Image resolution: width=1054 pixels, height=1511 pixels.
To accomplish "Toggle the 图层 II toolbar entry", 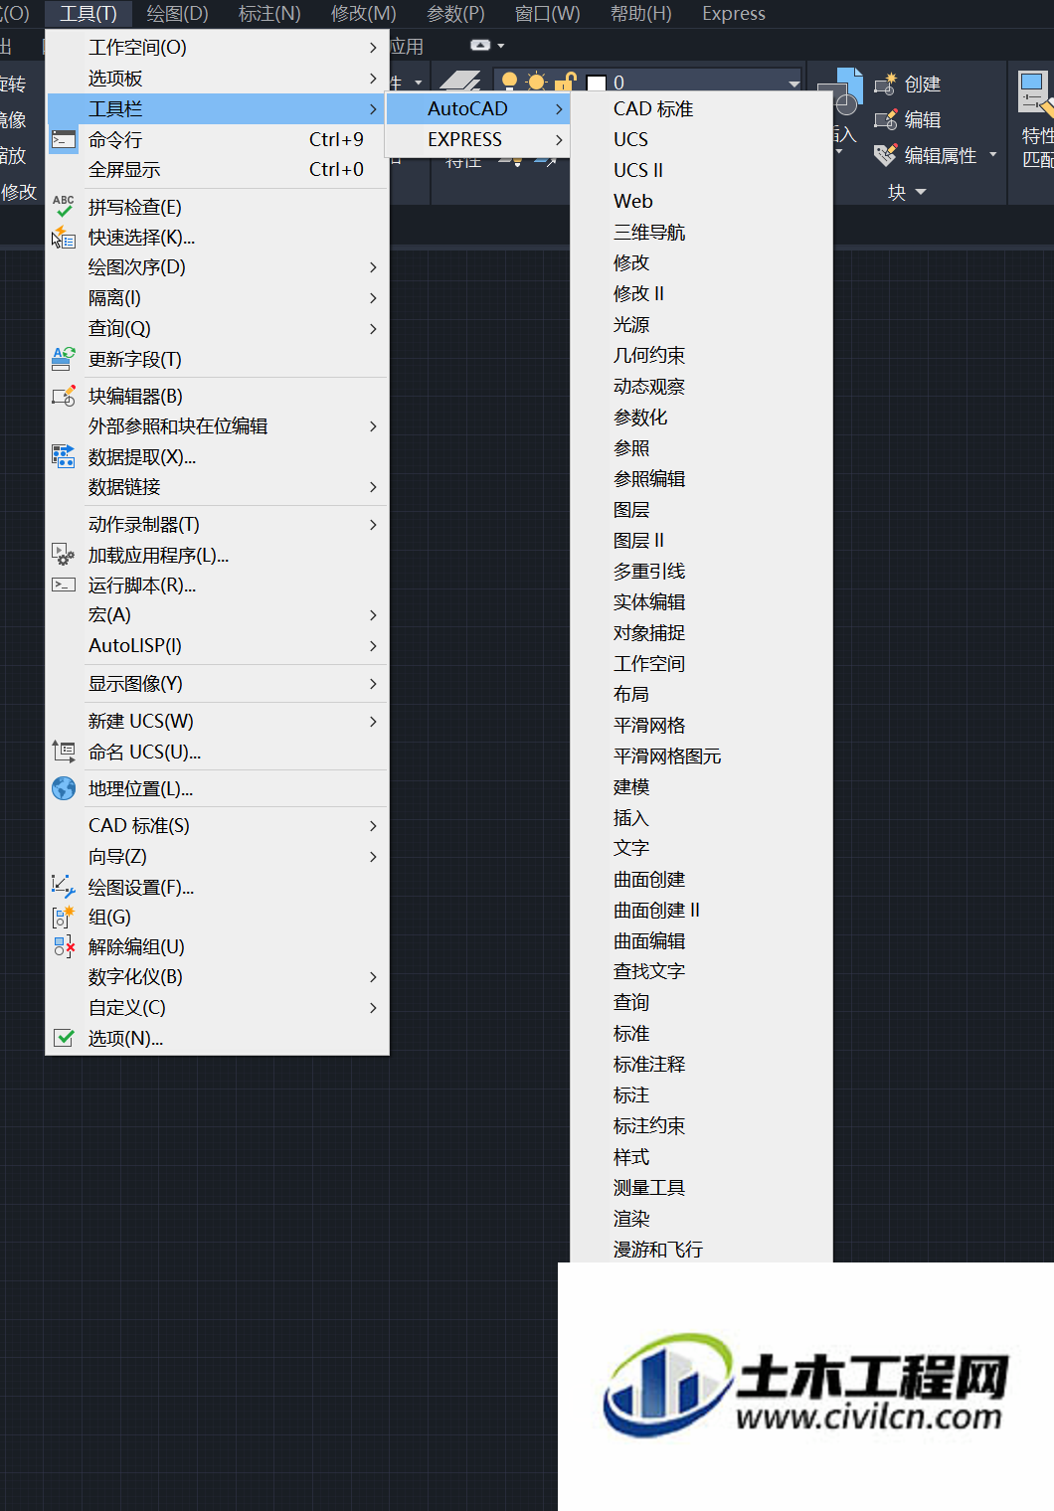I will (701, 540).
